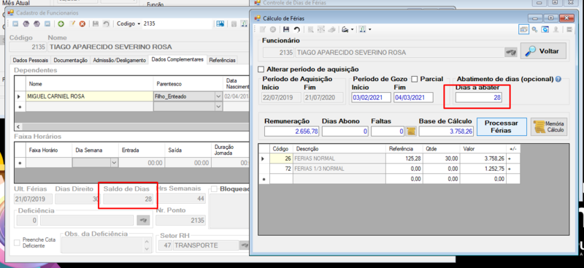Screen dimensions: 584x268
Task: Select FERIAS NORMAL row in calculation grid
Action: pyautogui.click(x=389, y=158)
